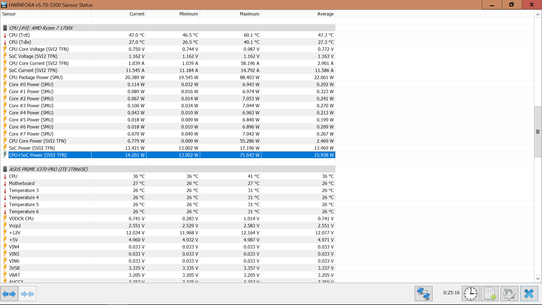Click the chip icon beside ASUS PRIME X370-PRO
This screenshot has width=542, height=305.
pyautogui.click(x=5, y=169)
